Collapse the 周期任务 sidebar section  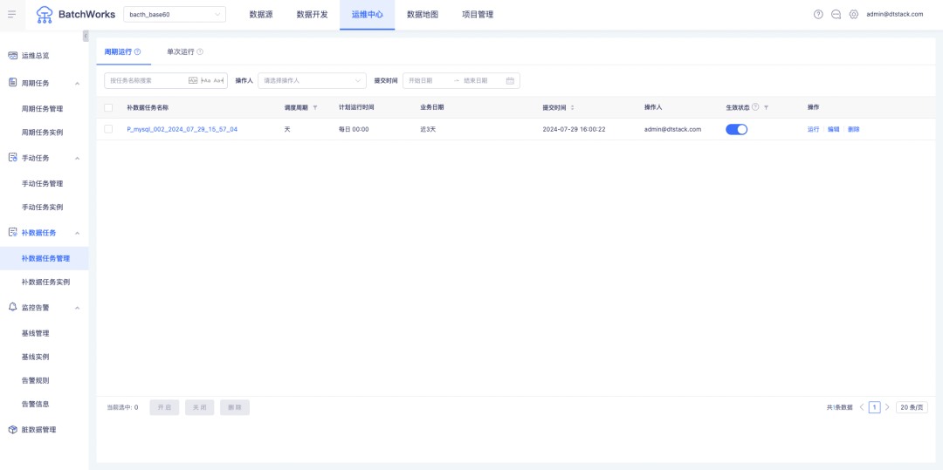coord(78,83)
